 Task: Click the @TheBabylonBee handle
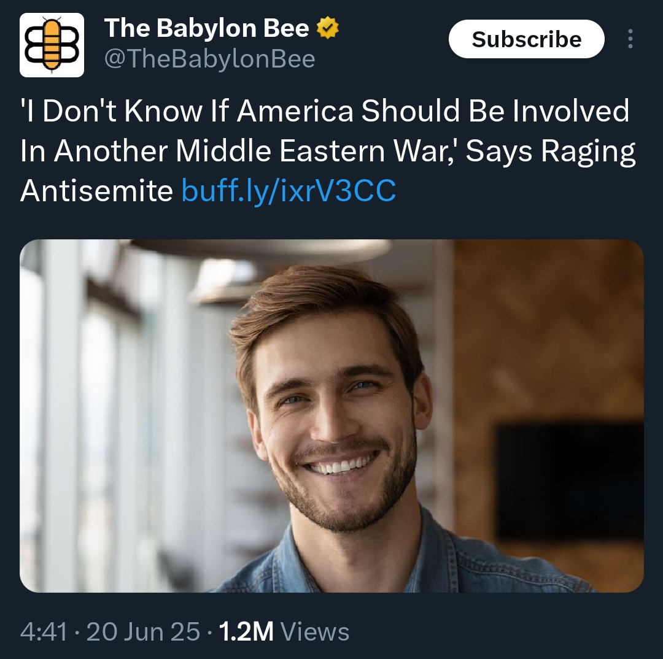pyautogui.click(x=209, y=59)
